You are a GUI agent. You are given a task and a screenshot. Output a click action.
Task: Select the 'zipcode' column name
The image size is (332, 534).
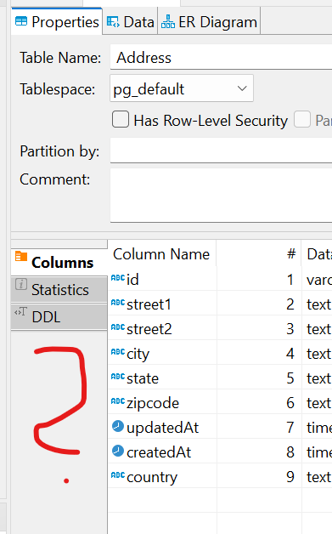tap(153, 404)
